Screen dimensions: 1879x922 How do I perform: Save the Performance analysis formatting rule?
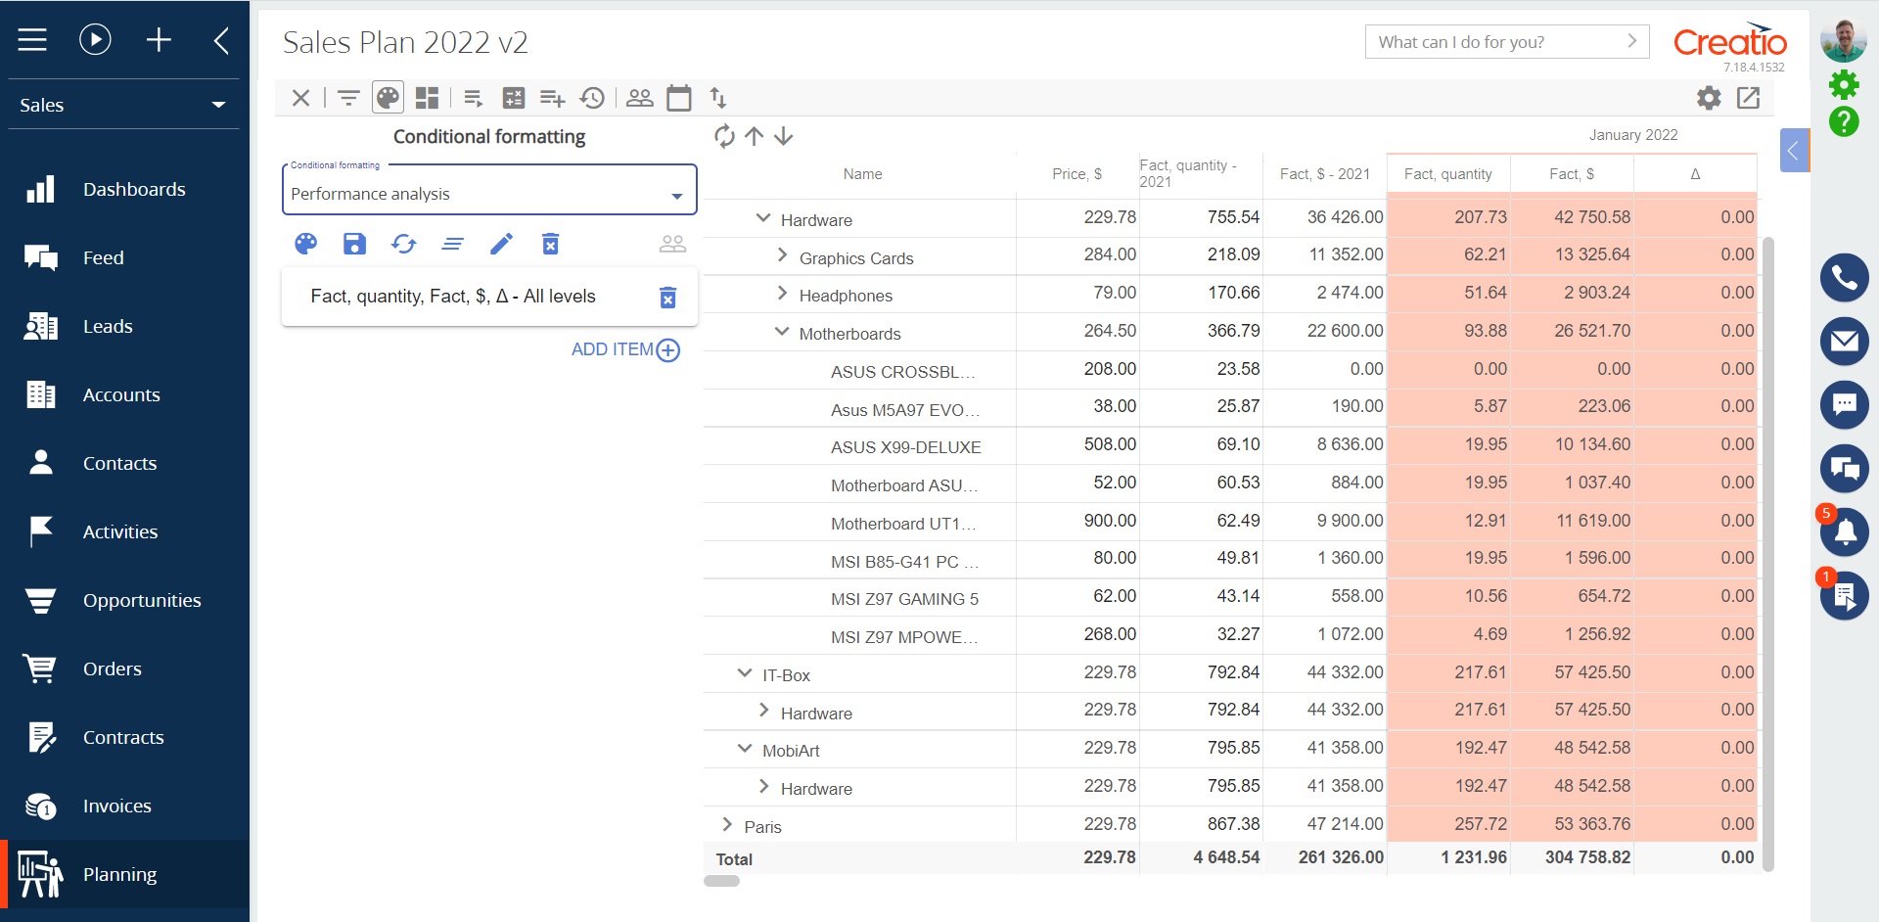354,244
